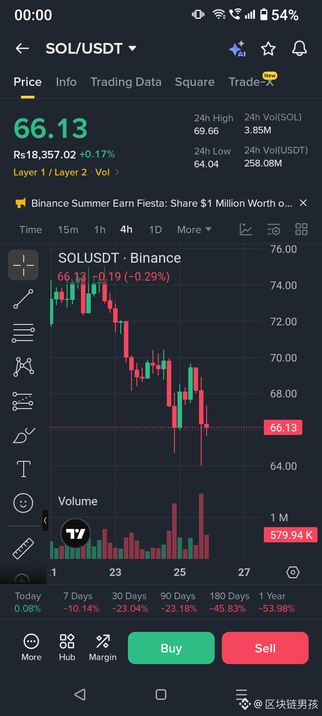Viewport: 322px width, 716px height.
Task: Open chart indicators line icon
Action: click(246, 230)
